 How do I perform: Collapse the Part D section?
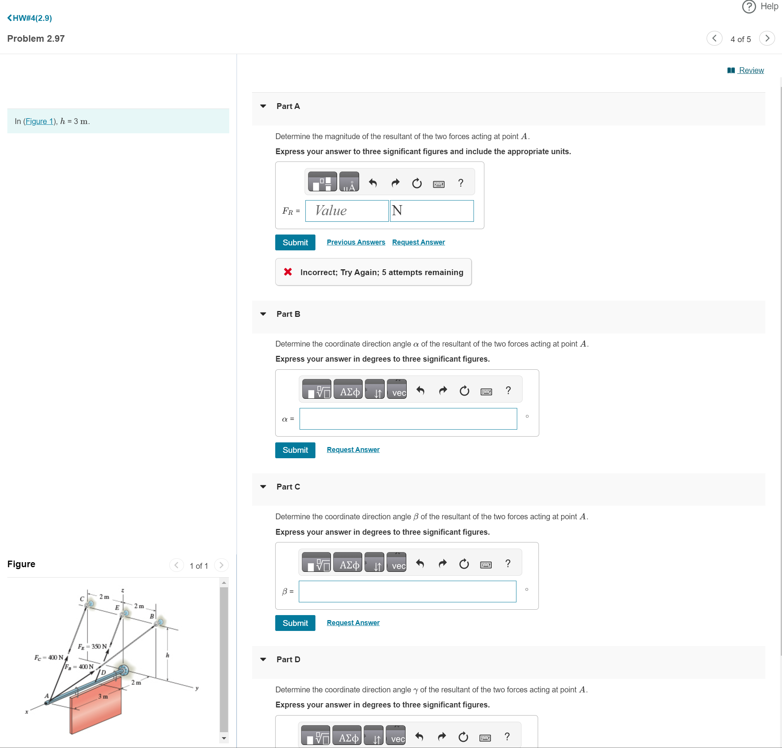pos(263,660)
